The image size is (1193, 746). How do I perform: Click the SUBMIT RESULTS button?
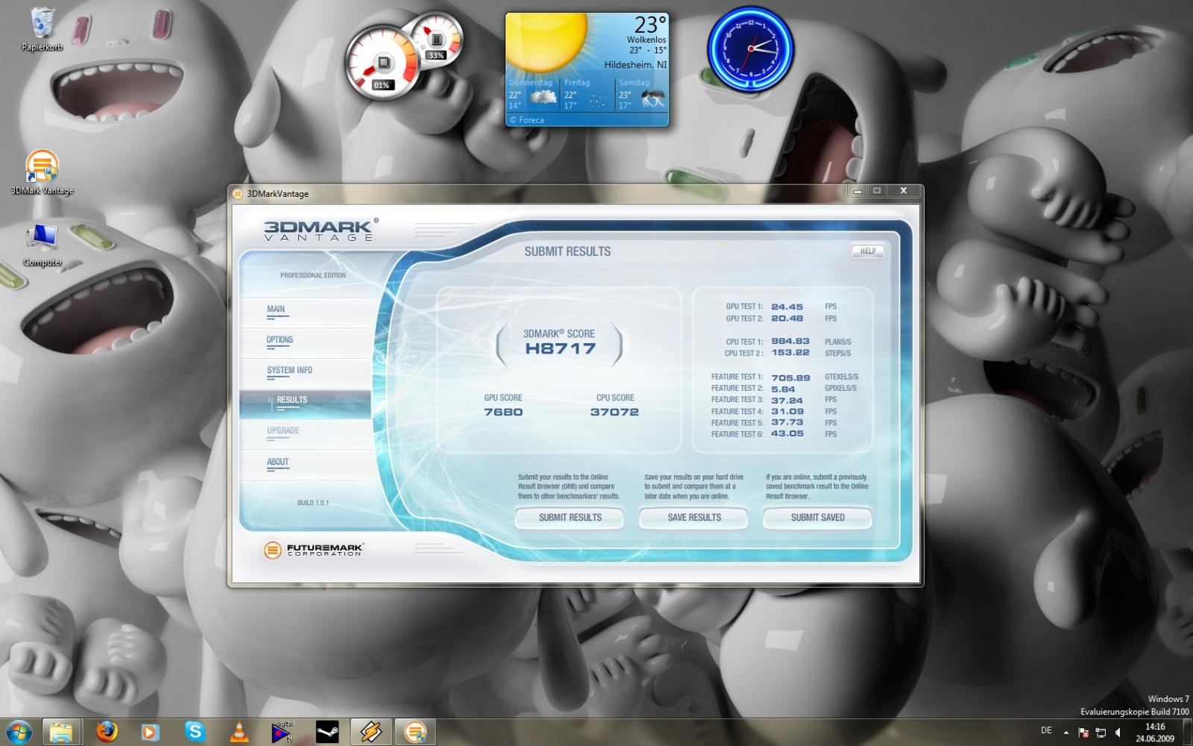click(x=570, y=518)
